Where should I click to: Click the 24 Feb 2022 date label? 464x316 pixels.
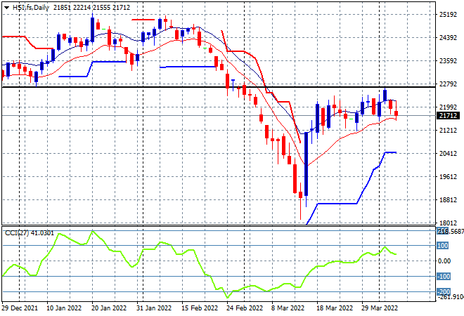pos(245,308)
